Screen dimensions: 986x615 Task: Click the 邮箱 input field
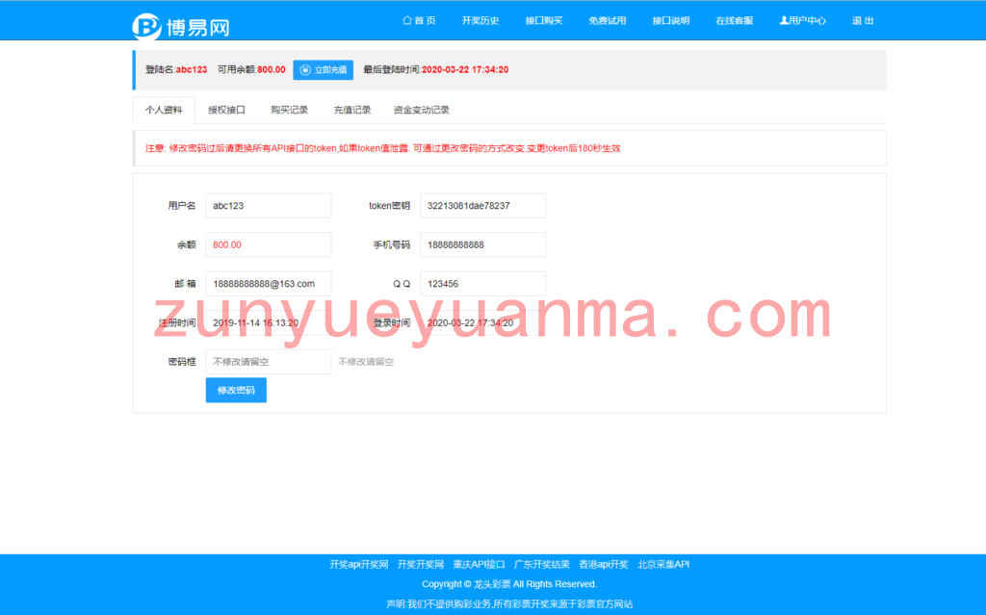click(269, 284)
